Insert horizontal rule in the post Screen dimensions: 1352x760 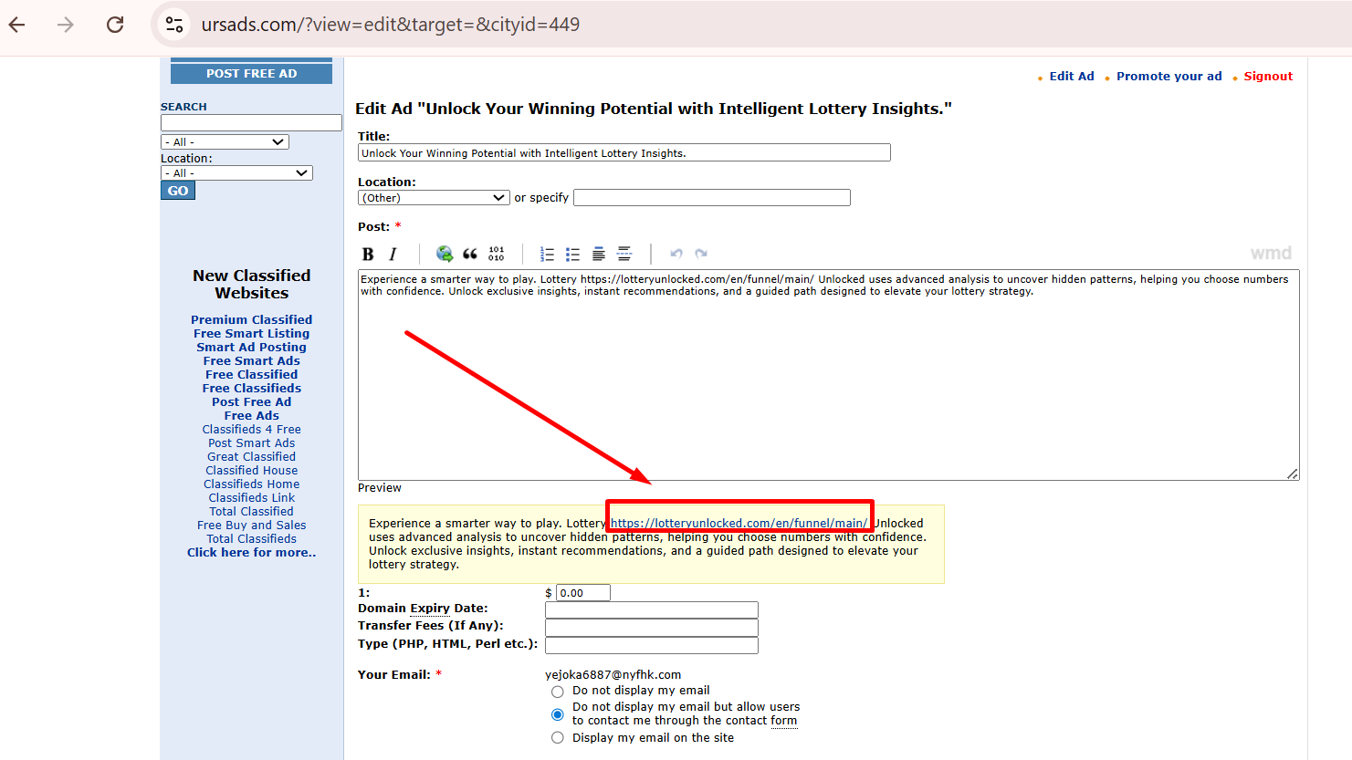click(x=624, y=254)
